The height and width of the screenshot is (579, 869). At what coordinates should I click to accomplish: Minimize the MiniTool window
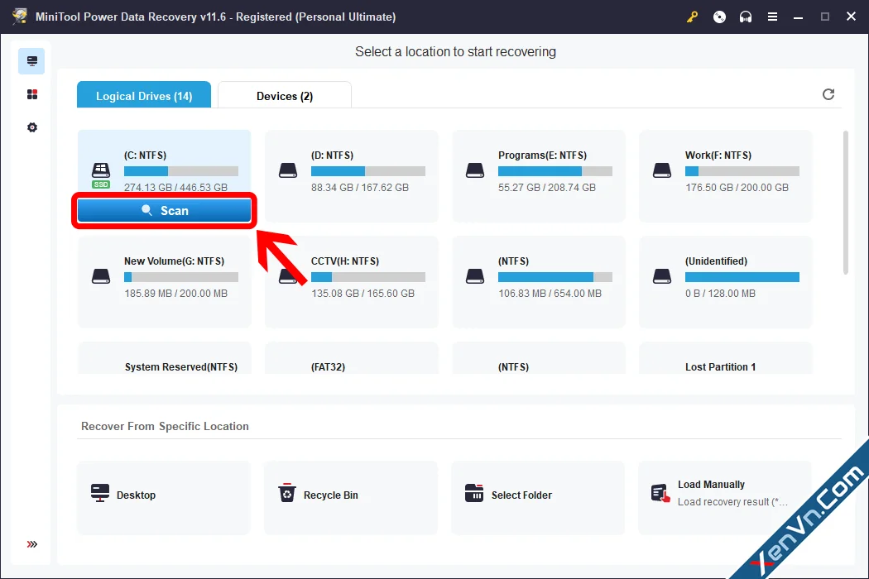point(798,17)
